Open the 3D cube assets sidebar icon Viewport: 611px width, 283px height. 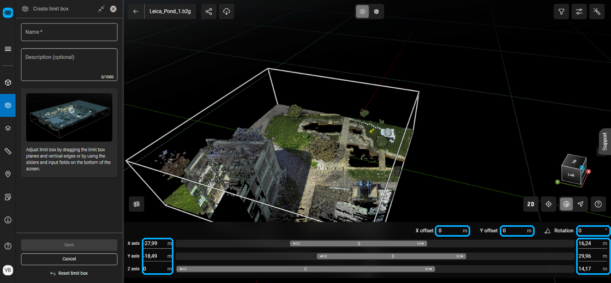point(8,82)
